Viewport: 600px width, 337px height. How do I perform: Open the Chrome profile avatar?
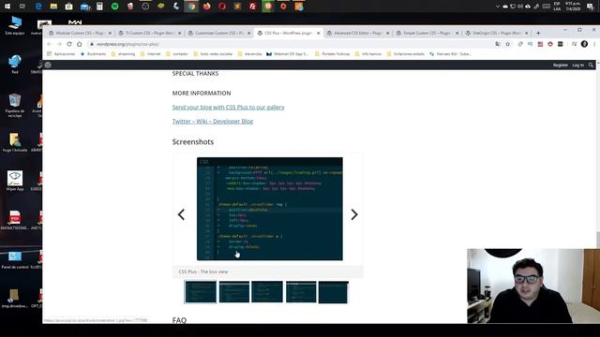(584, 44)
